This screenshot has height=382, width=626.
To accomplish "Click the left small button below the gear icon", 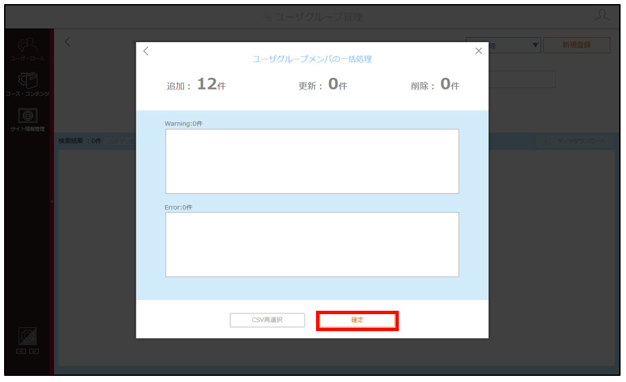I will tap(21, 351).
